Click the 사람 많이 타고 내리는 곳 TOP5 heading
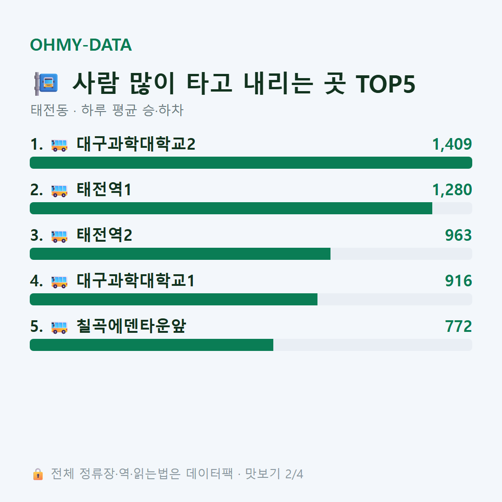Image resolution: width=502 pixels, height=502 pixels. tap(244, 84)
